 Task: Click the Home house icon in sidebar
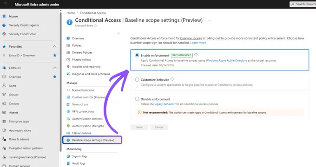[4, 16]
